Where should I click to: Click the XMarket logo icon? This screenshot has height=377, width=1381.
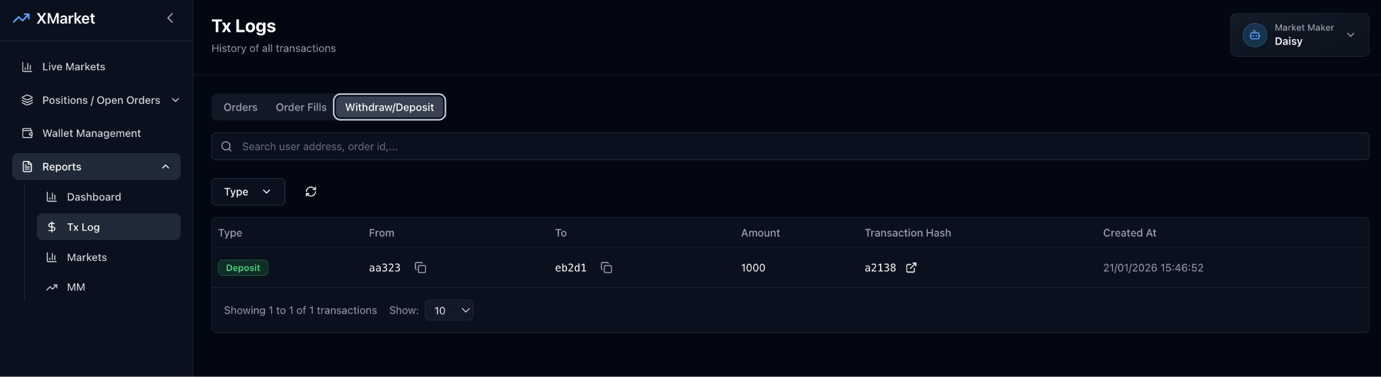pos(21,18)
